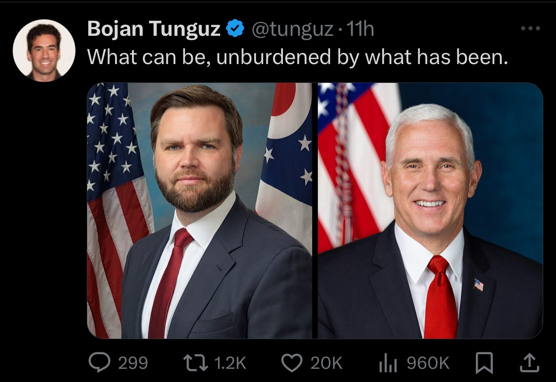Bookmark this tweet with the bookmark icon
556x382 pixels.
484,363
